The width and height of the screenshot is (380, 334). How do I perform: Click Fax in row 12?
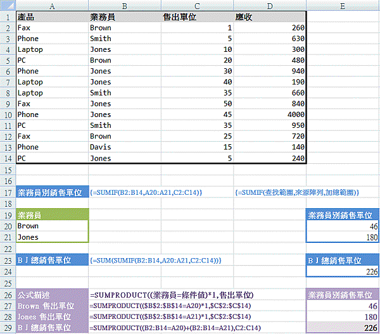[53, 136]
